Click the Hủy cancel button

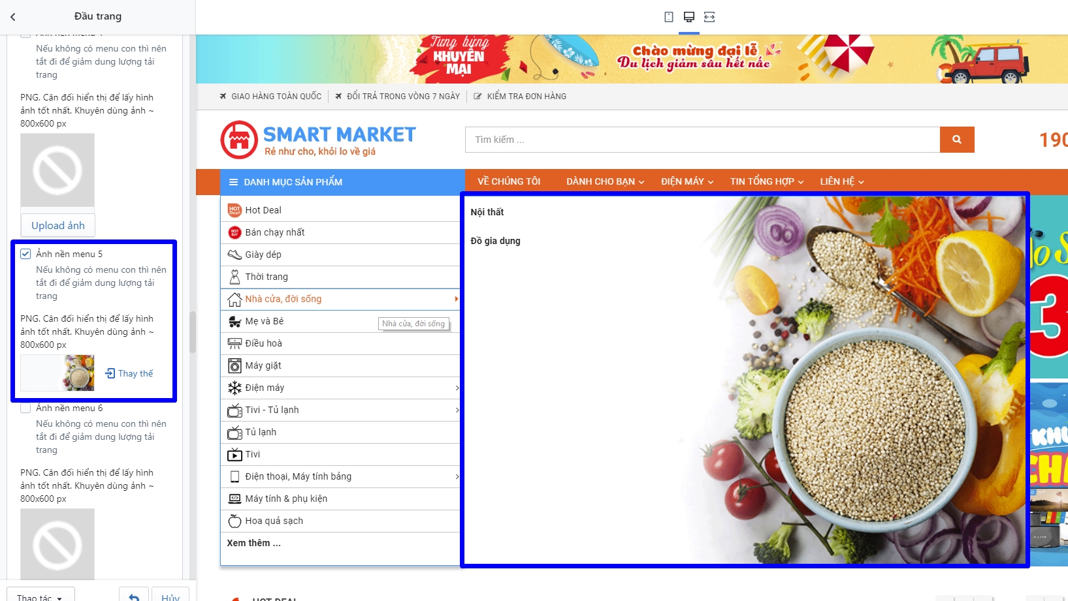[170, 595]
